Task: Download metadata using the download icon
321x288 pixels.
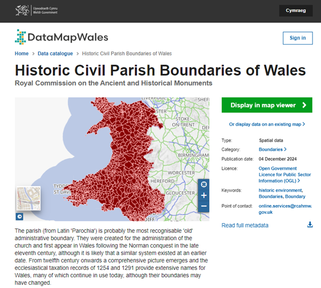Action: coord(310,225)
